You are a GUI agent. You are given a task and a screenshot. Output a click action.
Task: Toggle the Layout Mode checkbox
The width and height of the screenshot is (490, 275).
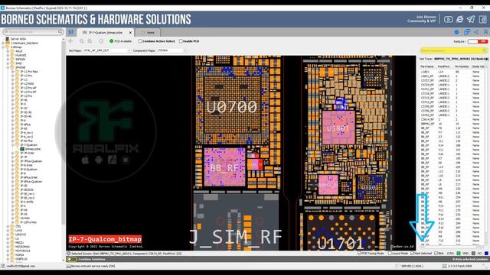[x=390, y=254]
